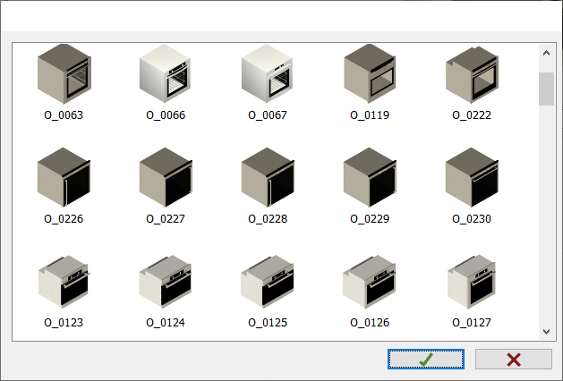
Task: Confirm selection with the green checkmark button
Action: coord(426,360)
